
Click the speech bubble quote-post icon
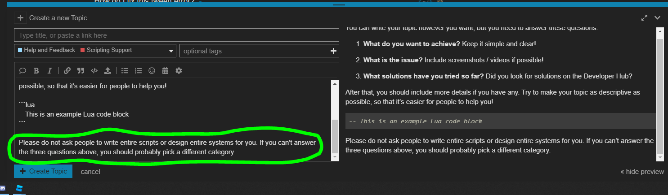(x=22, y=70)
